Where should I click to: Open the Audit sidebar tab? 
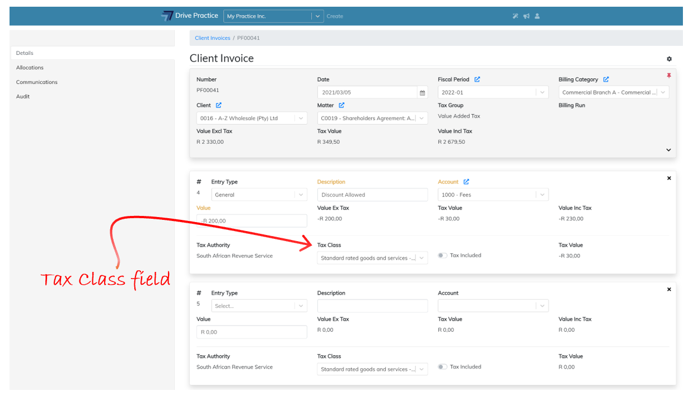23,97
